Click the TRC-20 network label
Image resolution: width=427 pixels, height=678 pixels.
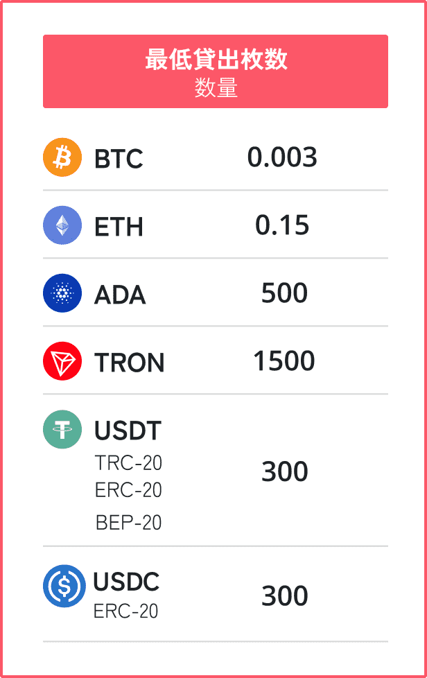coord(128,462)
